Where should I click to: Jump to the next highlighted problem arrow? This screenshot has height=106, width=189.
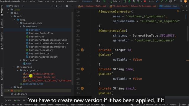point(187,11)
